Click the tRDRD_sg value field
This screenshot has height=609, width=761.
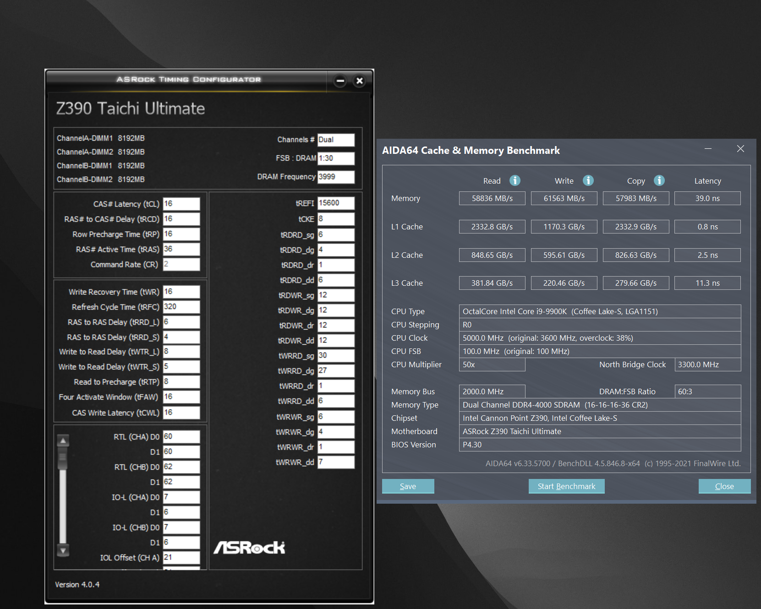[x=336, y=234]
